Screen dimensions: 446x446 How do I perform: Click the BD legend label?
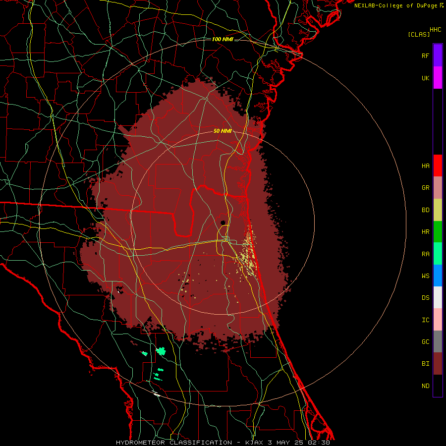click(x=425, y=210)
